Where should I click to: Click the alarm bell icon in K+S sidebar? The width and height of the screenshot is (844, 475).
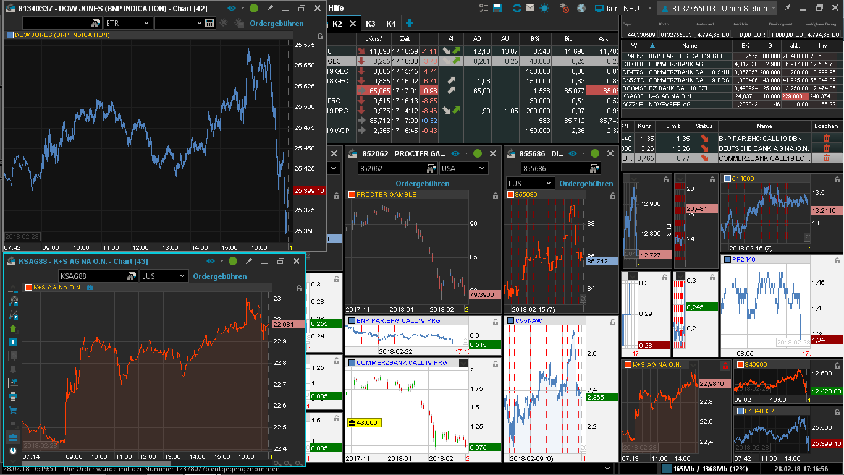[13, 369]
